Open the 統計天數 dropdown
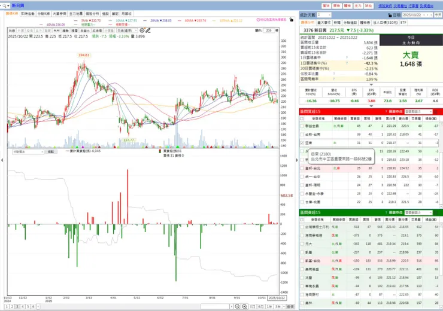The width and height of the screenshot is (443, 311). tap(324, 15)
